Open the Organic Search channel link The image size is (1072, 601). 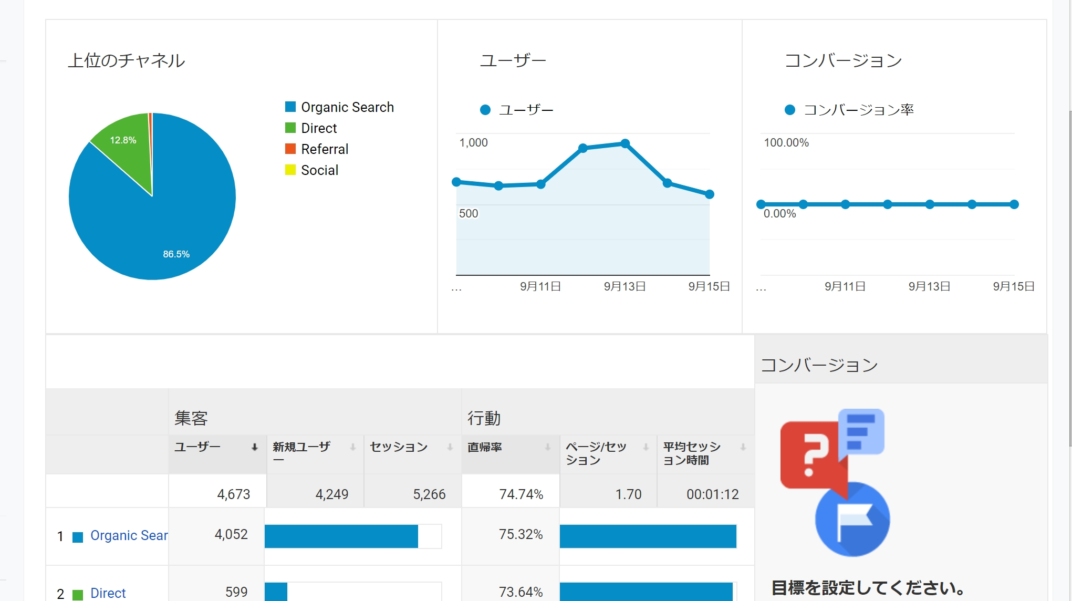(129, 535)
